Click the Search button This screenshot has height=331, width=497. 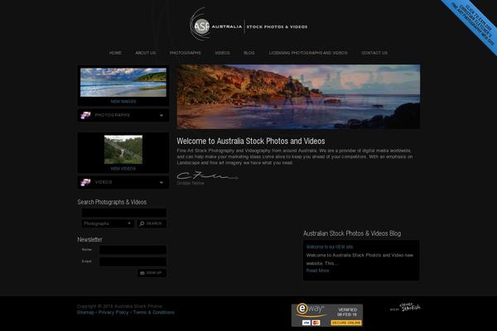pos(152,223)
